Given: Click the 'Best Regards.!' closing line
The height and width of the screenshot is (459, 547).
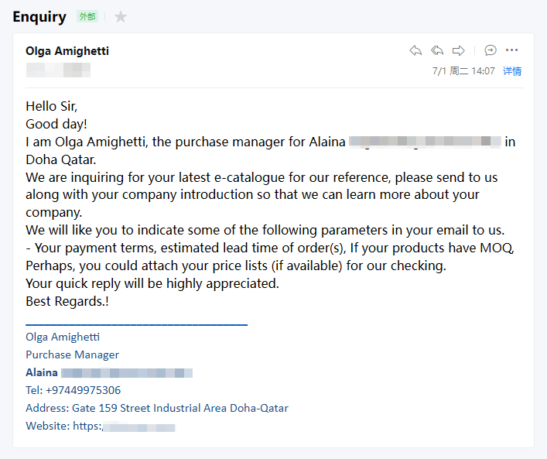Looking at the screenshot, I should pos(67,301).
